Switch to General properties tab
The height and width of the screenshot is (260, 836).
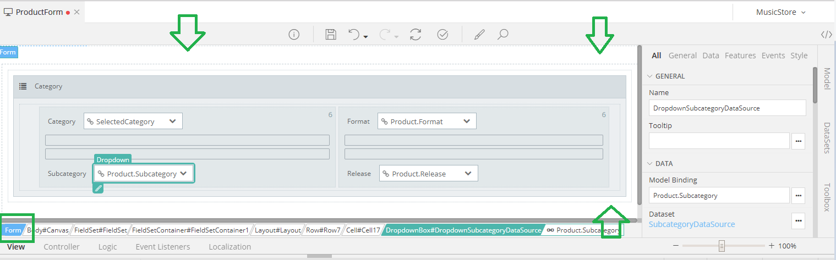(682, 56)
